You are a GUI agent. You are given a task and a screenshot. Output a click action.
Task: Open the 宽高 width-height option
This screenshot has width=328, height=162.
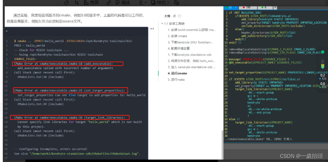coord(91,3)
